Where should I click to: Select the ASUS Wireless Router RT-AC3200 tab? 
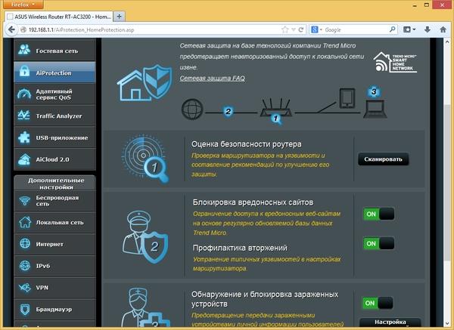coord(59,17)
